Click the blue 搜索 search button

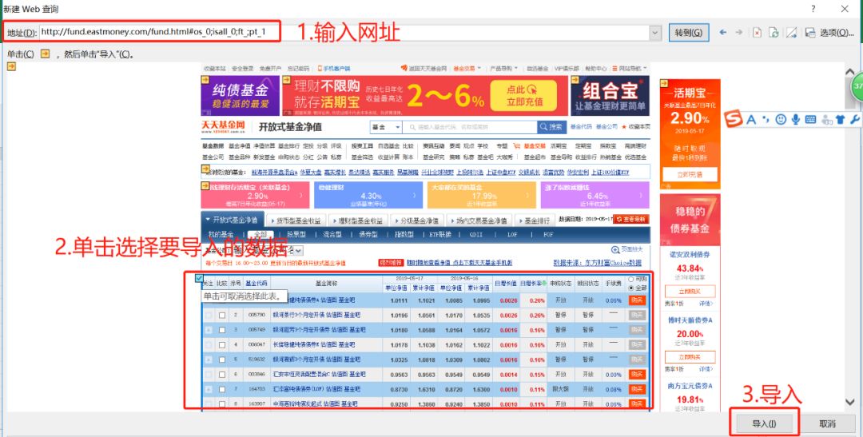(551, 127)
